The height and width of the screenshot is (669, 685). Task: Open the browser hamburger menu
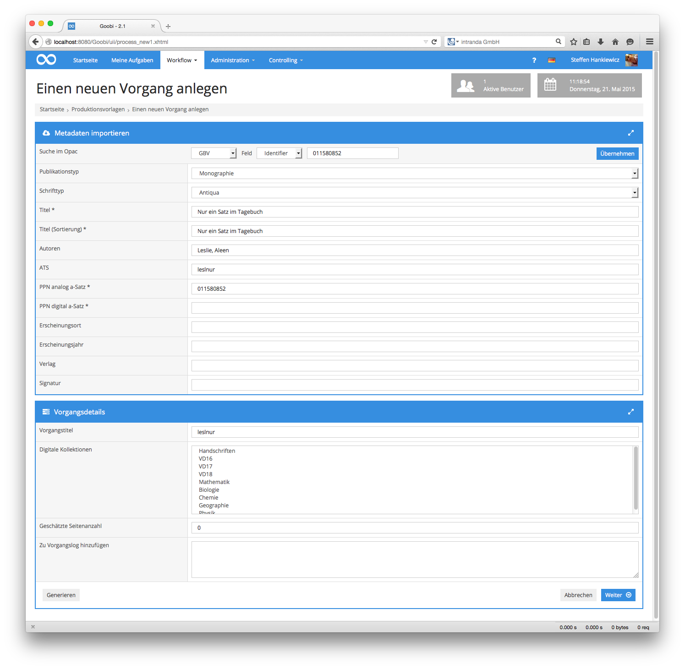650,41
